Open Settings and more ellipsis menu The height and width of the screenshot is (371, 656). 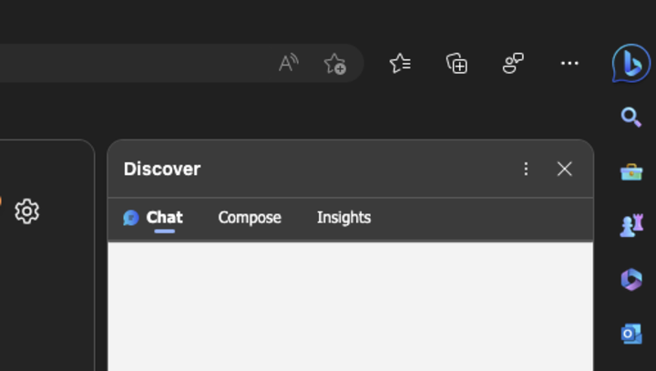[x=569, y=63]
